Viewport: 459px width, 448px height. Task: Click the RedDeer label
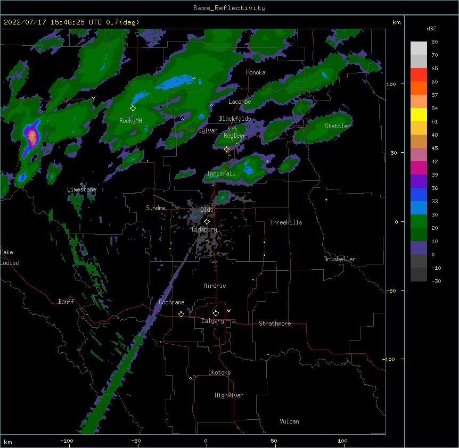point(234,136)
